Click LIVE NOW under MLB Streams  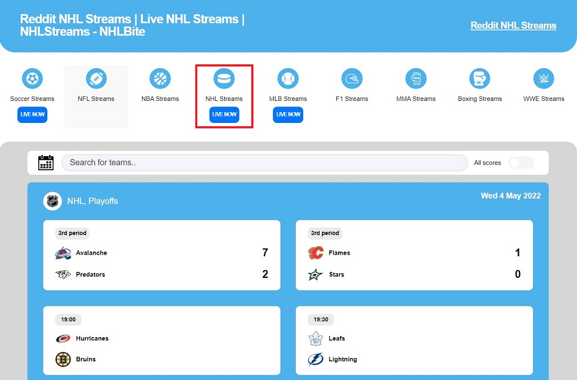pyautogui.click(x=288, y=114)
